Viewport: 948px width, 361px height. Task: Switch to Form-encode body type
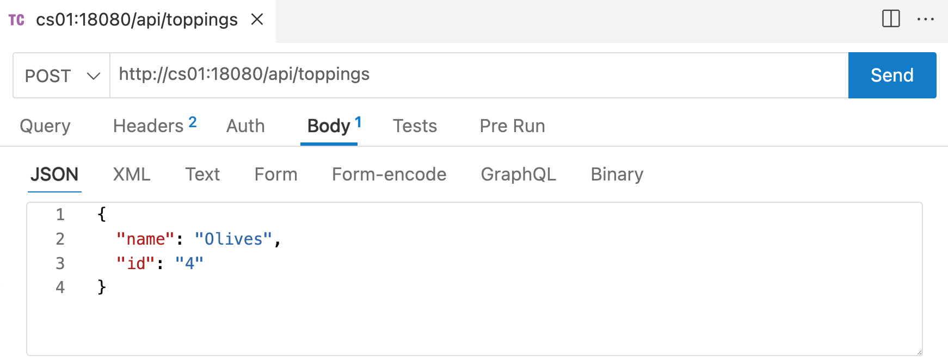(x=389, y=175)
